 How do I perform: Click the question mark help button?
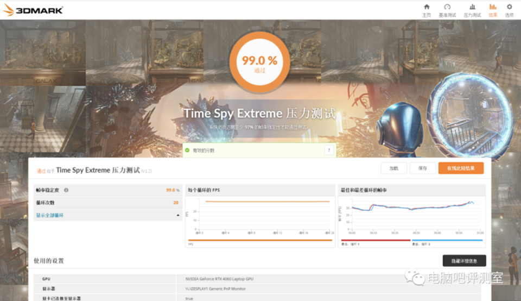coord(329,150)
